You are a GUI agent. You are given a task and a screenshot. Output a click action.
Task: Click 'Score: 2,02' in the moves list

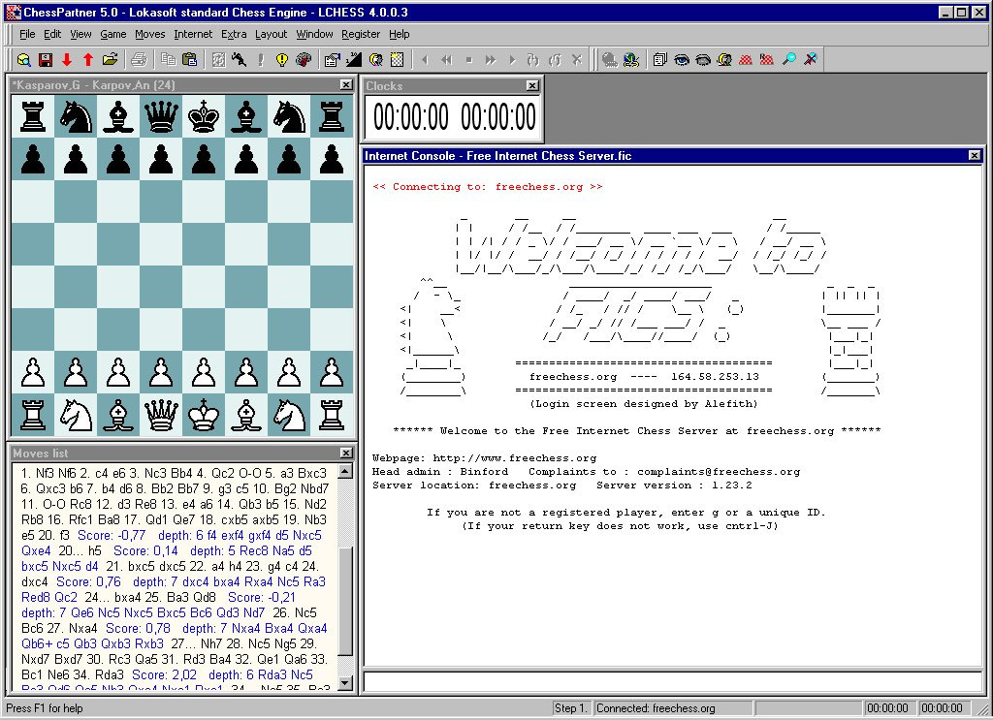[164, 675]
